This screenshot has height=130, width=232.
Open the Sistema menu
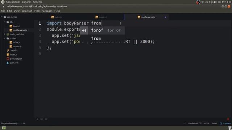[38, 2]
